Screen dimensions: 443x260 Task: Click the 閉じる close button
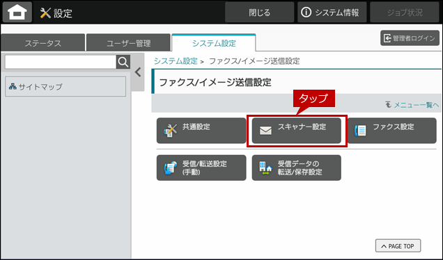point(259,13)
